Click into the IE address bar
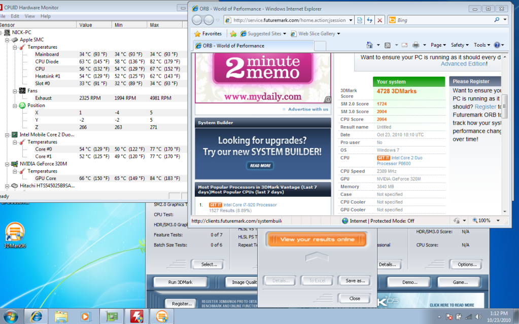Viewport: 519px width, 324px height. coord(289,20)
